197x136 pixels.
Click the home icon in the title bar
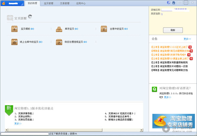[x=174, y=3]
